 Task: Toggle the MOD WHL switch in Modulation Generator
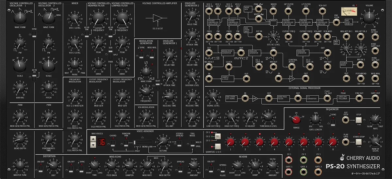151,55
